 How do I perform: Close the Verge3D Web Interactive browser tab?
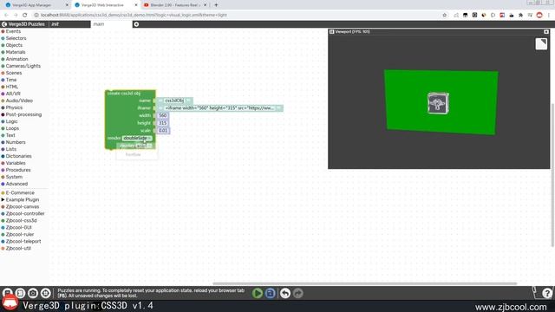click(136, 5)
